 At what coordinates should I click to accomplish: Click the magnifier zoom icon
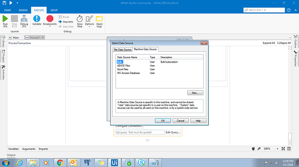(259, 149)
